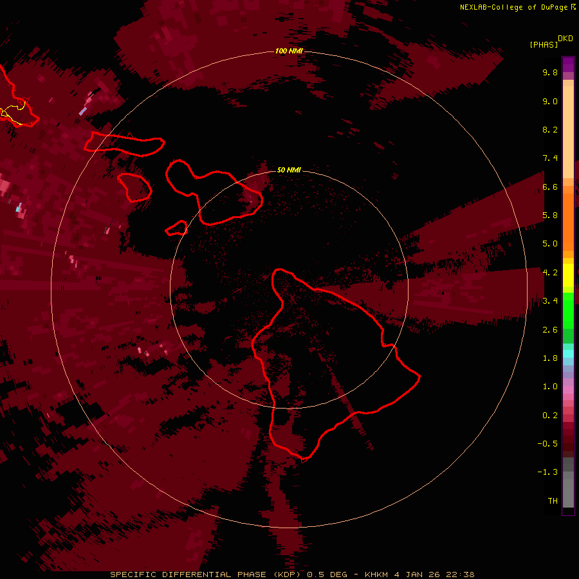Click the 100 NMI range ring label
The image size is (579, 579).
(x=289, y=51)
